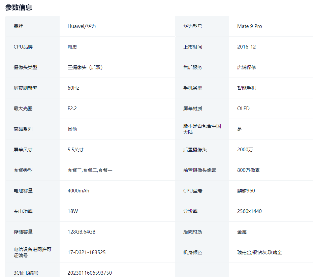Click the CPU品牌 label
Screen dimensions: 313x277
pos(23,47)
